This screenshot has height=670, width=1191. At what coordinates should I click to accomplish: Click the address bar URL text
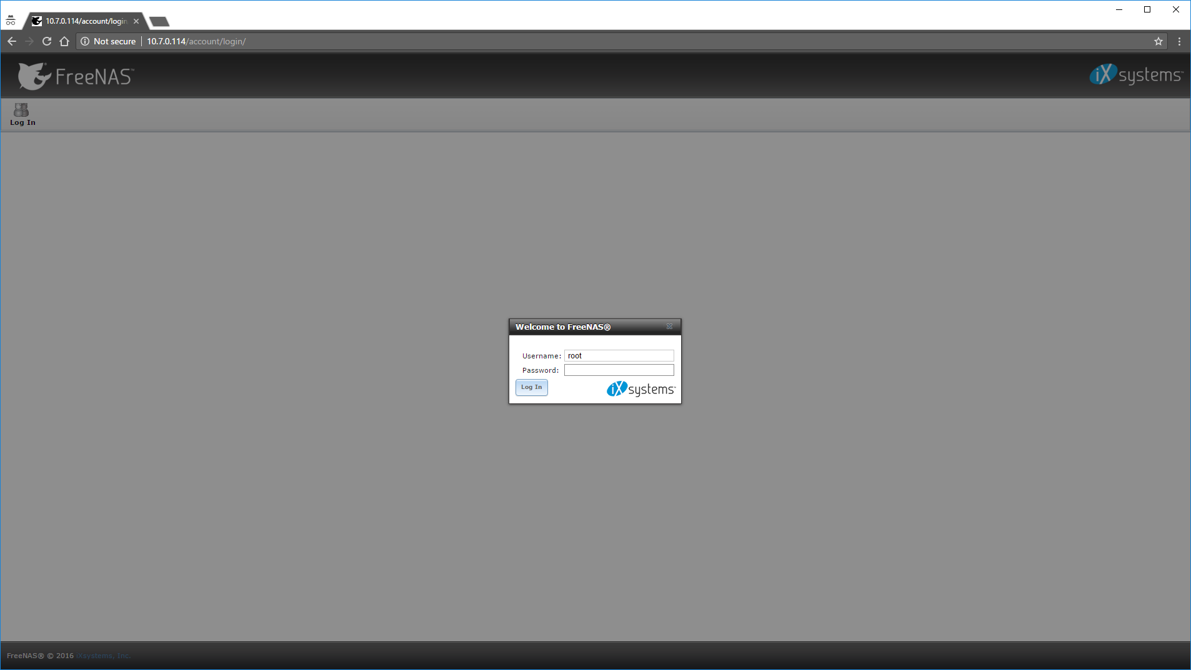196,41
